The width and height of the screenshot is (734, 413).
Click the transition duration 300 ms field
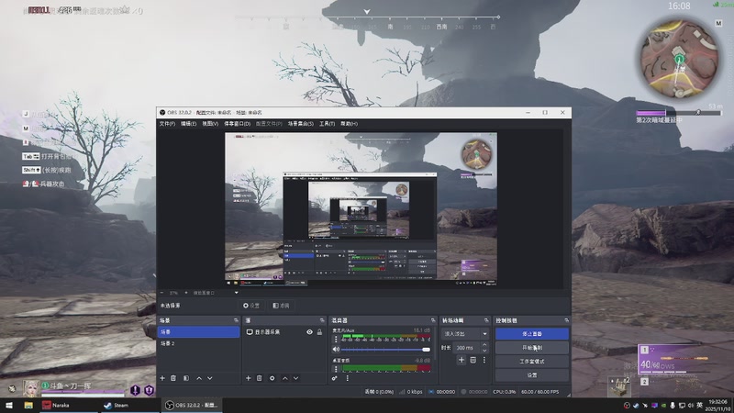point(467,348)
